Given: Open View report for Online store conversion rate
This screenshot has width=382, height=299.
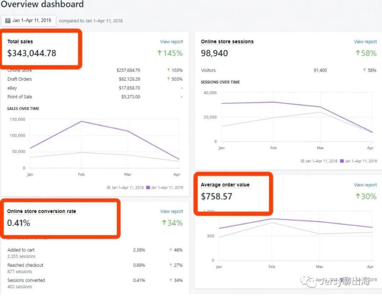Looking at the screenshot, I should 172,211.
